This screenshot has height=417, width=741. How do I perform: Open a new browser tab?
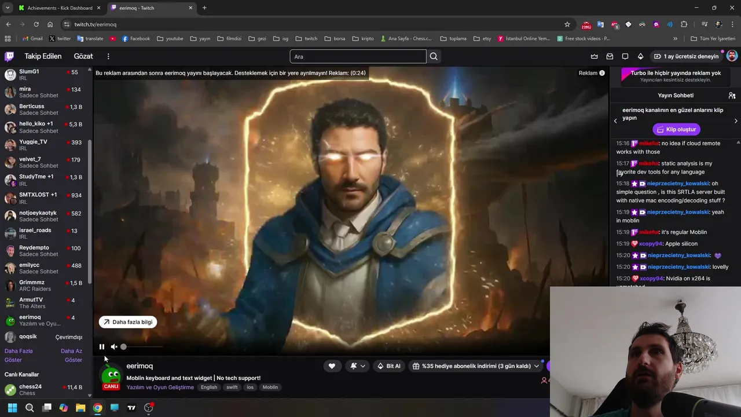pyautogui.click(x=204, y=8)
